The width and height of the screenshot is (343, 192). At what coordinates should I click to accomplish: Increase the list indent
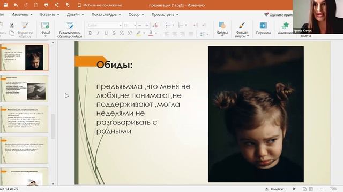[x=204, y=25]
